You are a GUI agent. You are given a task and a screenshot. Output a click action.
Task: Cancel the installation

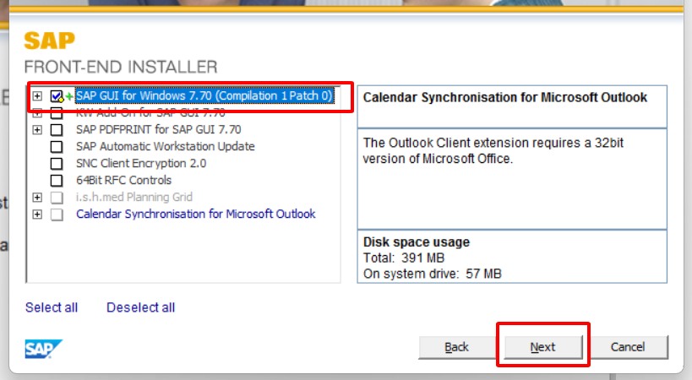tap(628, 347)
